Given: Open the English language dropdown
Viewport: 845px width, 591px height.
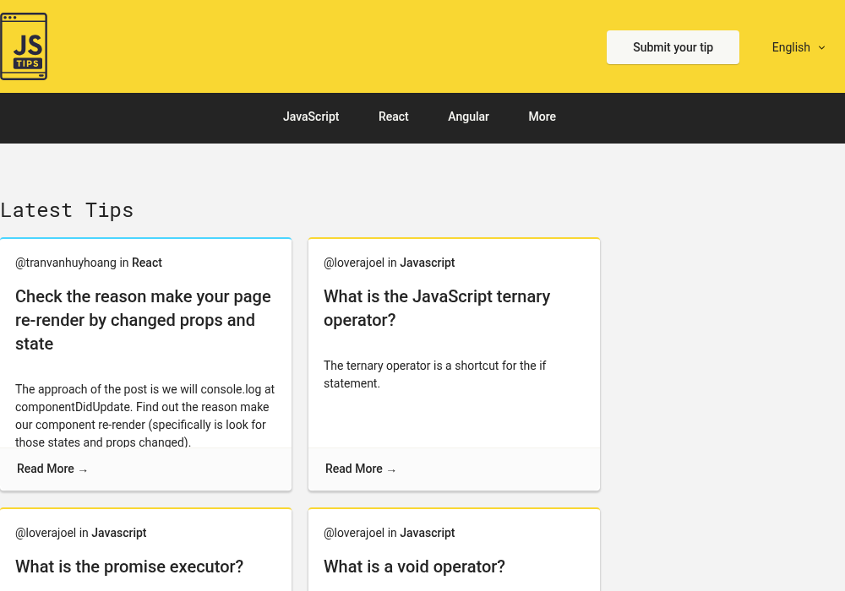Looking at the screenshot, I should coord(799,47).
